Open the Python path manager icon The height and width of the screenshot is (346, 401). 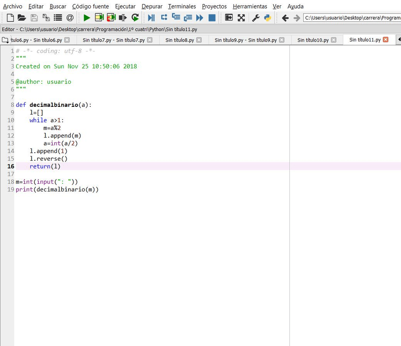coord(268,18)
